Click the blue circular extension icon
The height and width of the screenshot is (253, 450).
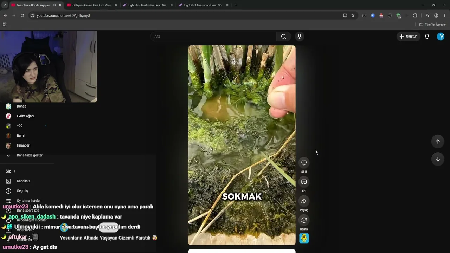pyautogui.click(x=373, y=15)
